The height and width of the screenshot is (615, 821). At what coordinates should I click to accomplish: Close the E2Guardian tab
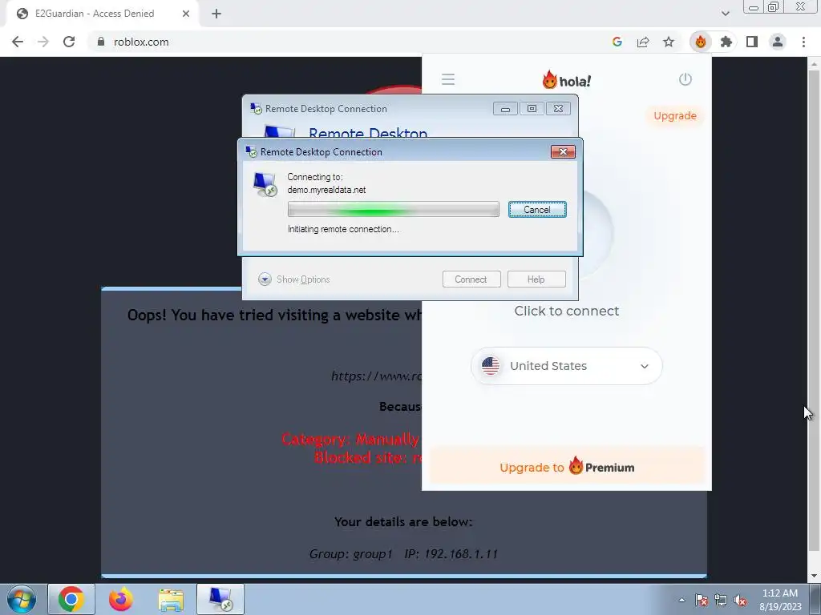(186, 14)
